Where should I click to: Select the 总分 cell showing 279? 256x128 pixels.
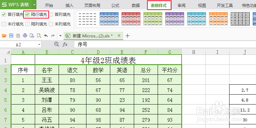pyautogui.click(x=146, y=120)
